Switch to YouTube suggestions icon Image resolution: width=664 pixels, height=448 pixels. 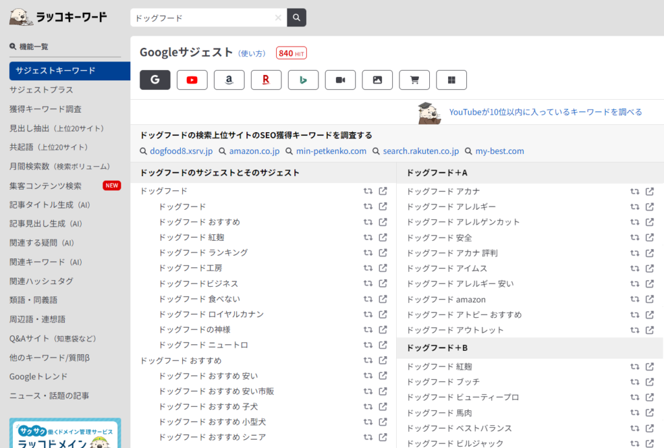click(x=192, y=80)
